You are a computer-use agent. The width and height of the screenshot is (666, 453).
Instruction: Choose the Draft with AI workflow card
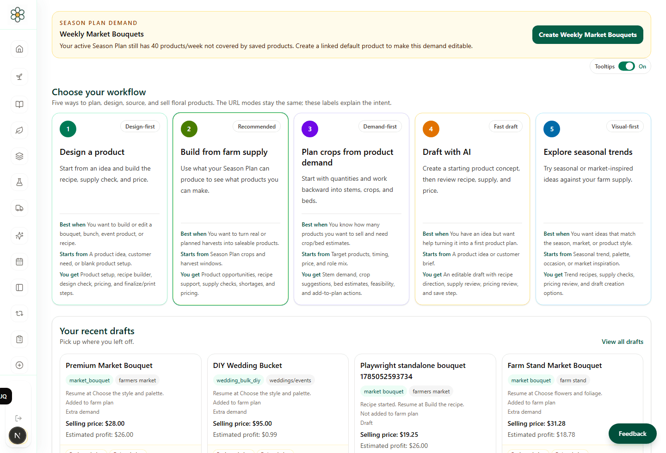coord(472,209)
